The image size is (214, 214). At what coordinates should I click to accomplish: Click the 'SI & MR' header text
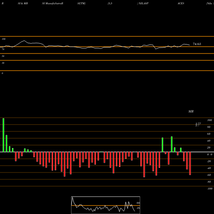pos(23,3)
